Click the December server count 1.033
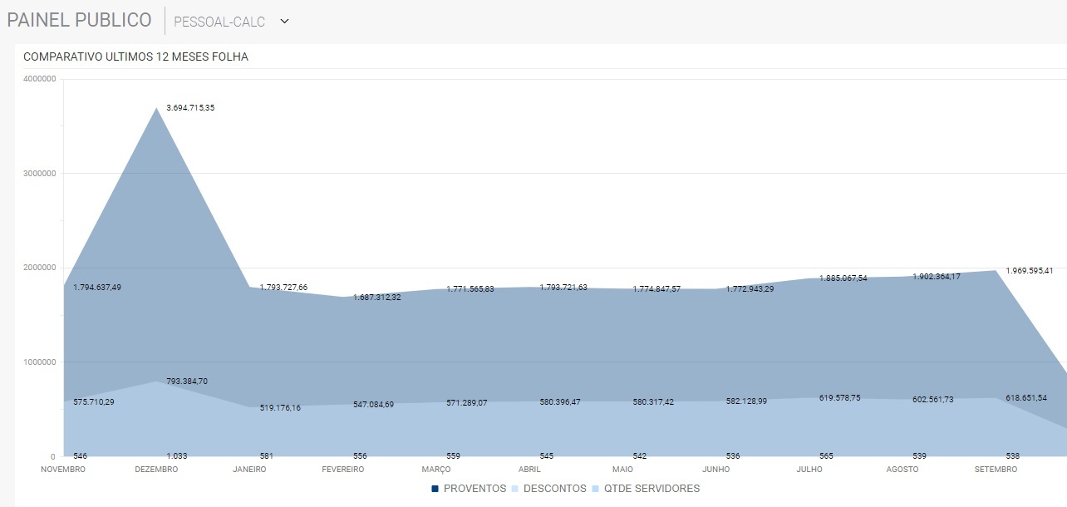 click(176, 456)
